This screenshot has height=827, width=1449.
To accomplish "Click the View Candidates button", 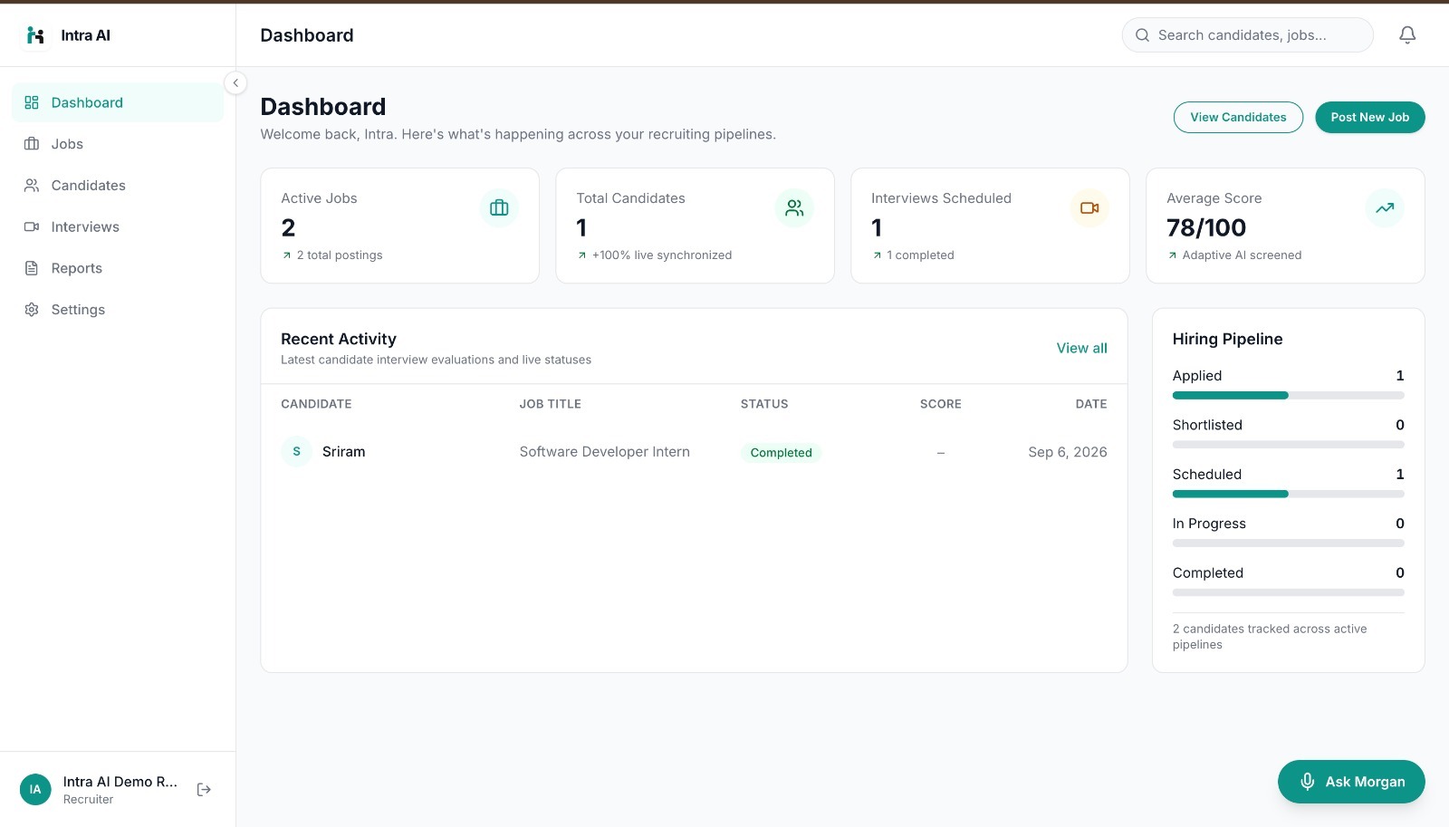I will pos(1238,117).
